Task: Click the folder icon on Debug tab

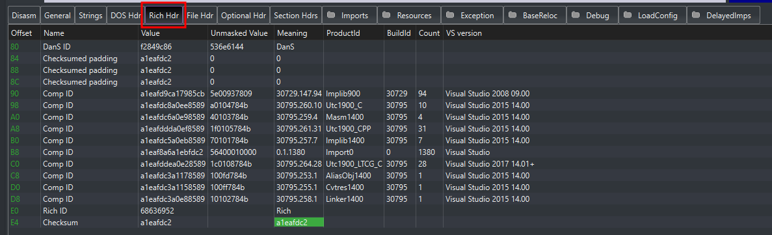Action: tap(576, 15)
